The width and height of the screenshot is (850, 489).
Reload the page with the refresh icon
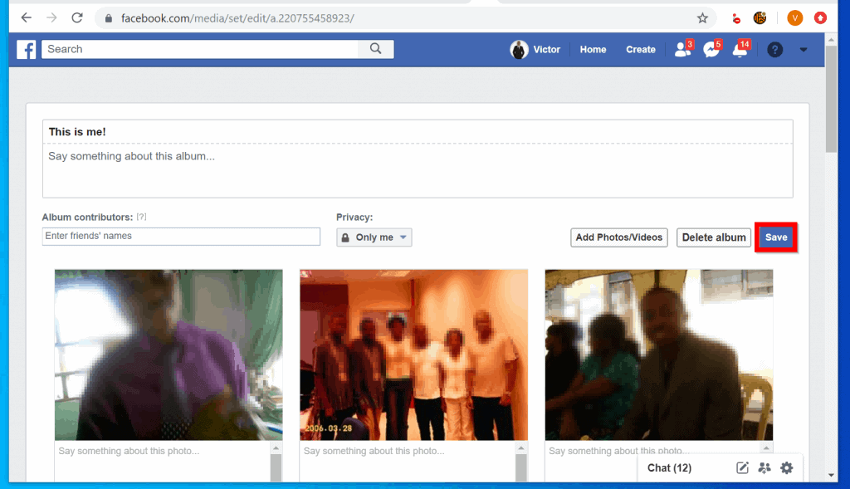tap(77, 18)
